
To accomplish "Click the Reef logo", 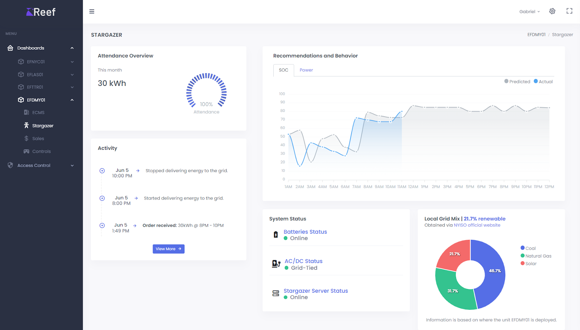I will 41,12.
